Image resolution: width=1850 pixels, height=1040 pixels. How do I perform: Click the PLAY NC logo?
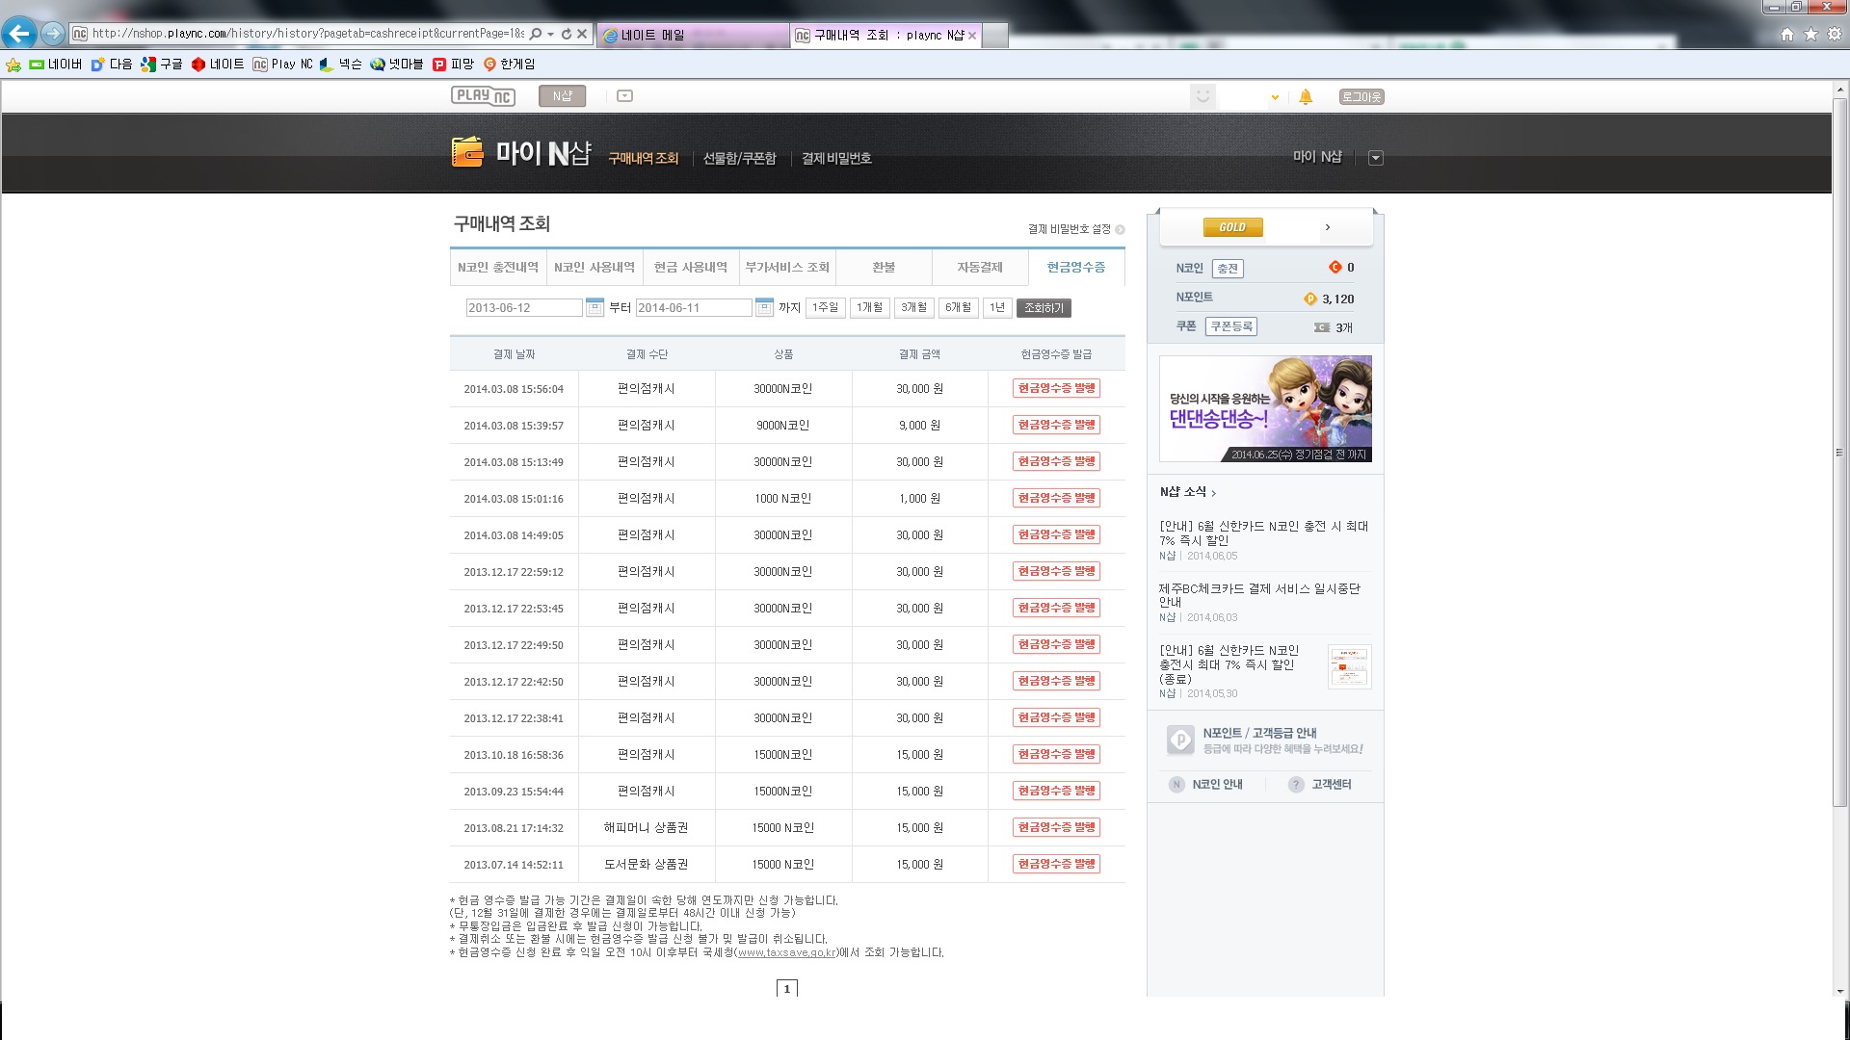tap(483, 96)
